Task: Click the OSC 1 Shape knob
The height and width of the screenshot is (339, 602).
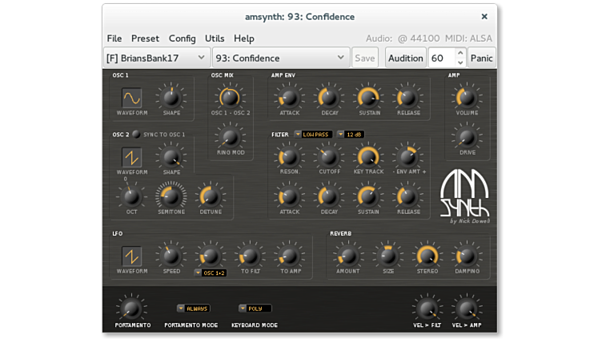Action: [x=171, y=98]
